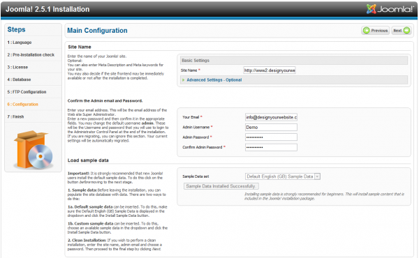Screen dimensions: 419x258
Task: Select step 3: License
Action: click(17, 67)
